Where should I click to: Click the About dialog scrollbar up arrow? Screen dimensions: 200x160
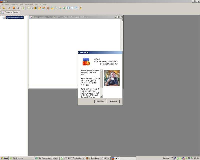[x=101, y=71]
